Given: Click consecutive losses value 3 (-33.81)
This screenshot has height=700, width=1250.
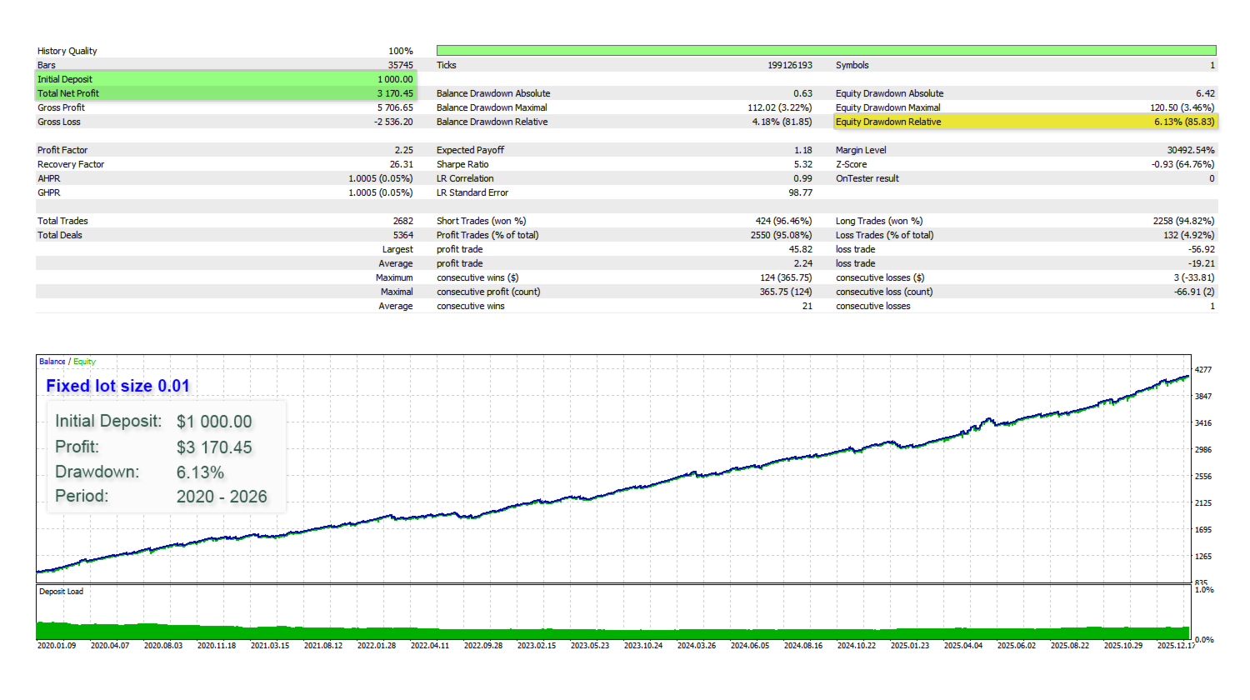Looking at the screenshot, I should pos(1194,277).
